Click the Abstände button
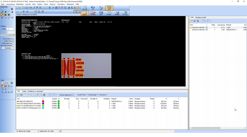Viewport: 247px width, 137px height. click(8, 48)
